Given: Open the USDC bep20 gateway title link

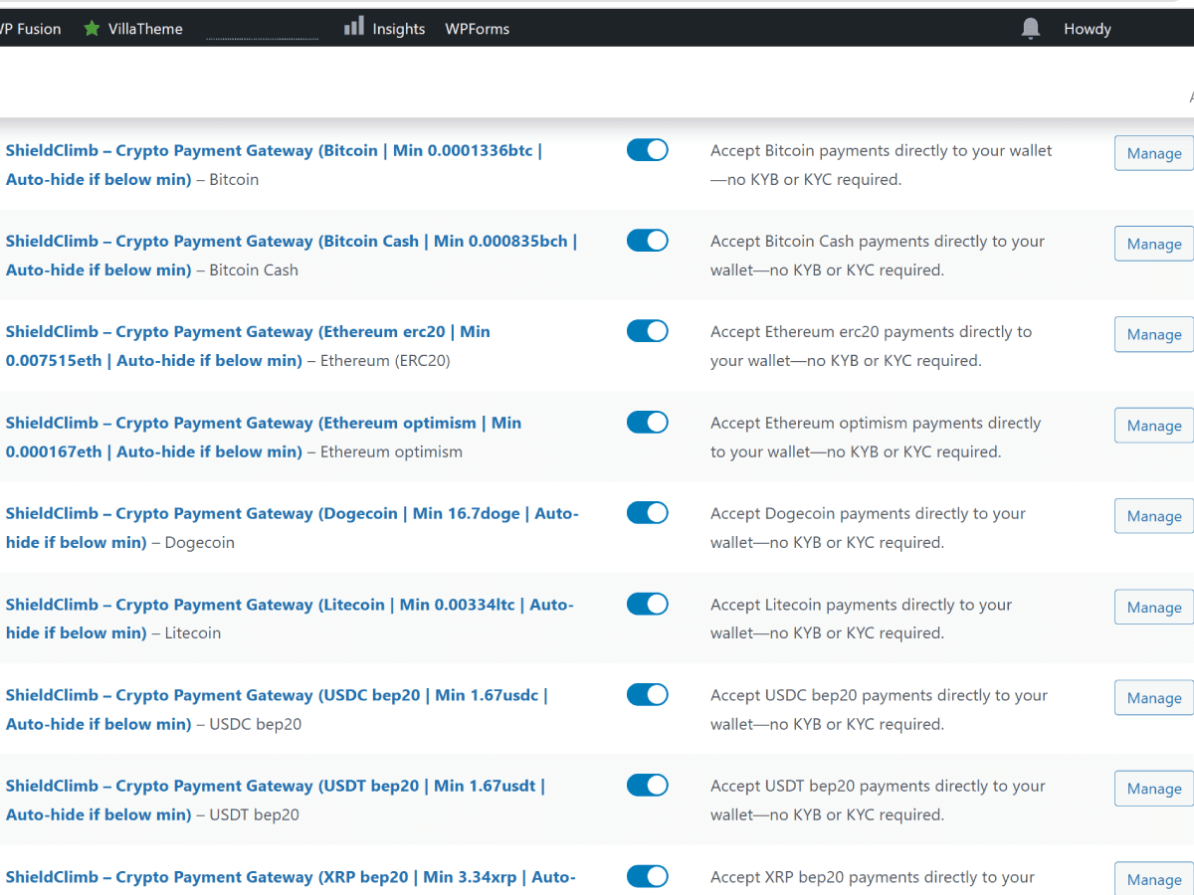Looking at the screenshot, I should coord(277,709).
